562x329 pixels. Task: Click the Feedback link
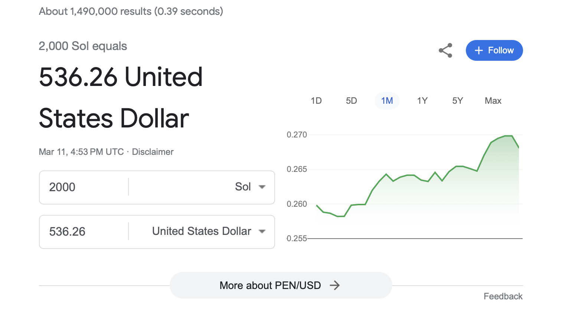tap(503, 296)
